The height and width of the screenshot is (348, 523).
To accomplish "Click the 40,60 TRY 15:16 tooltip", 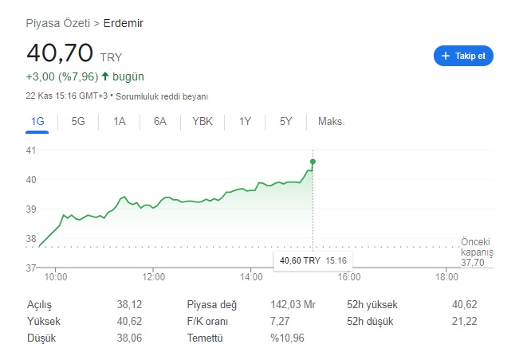I will pyautogui.click(x=313, y=260).
